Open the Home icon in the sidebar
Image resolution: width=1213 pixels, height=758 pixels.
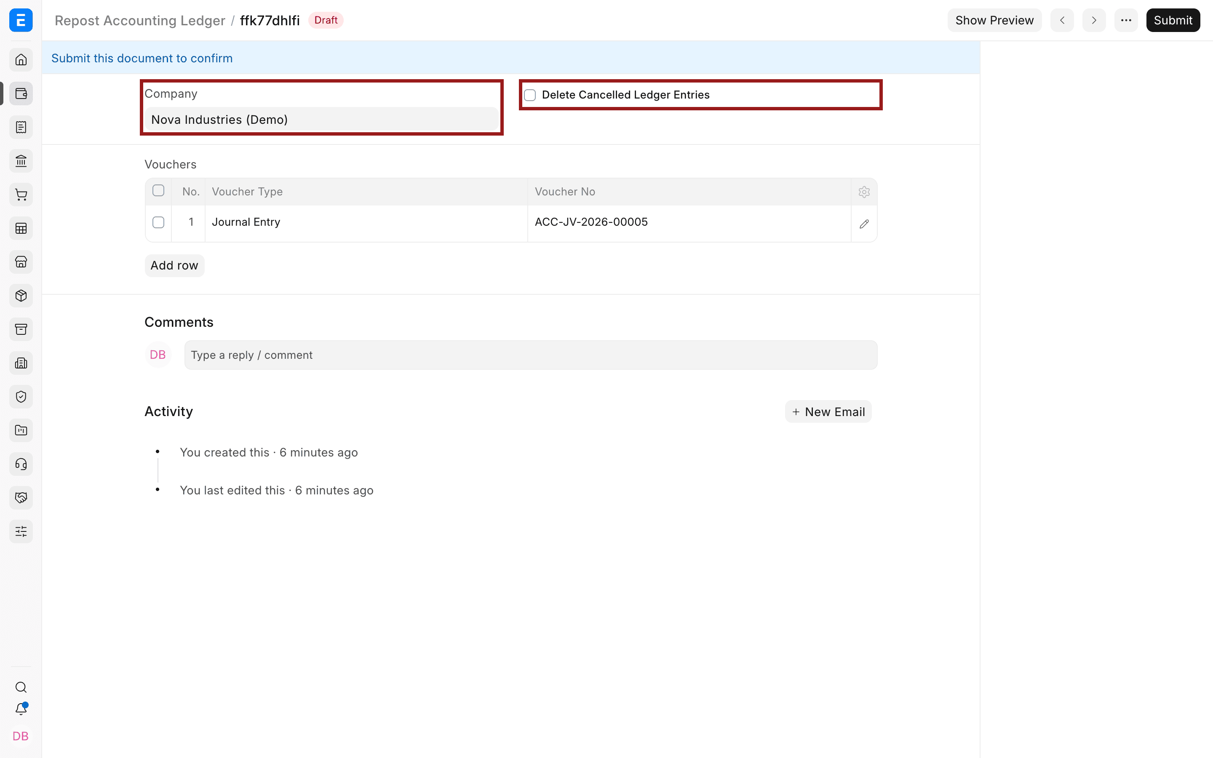point(21,60)
